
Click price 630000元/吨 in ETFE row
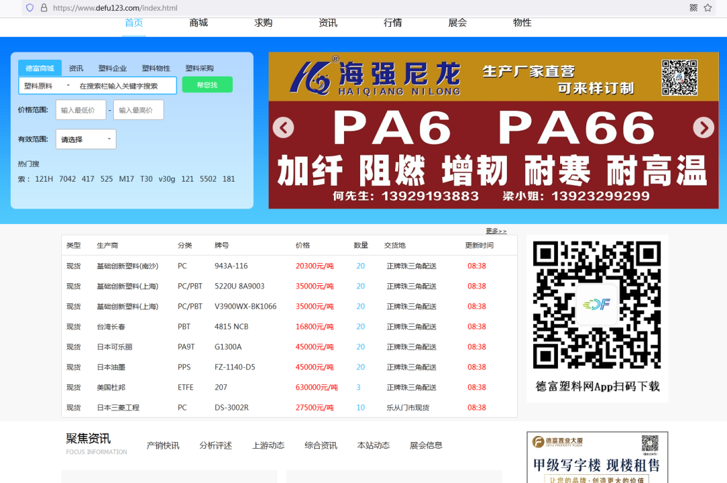[x=316, y=387]
